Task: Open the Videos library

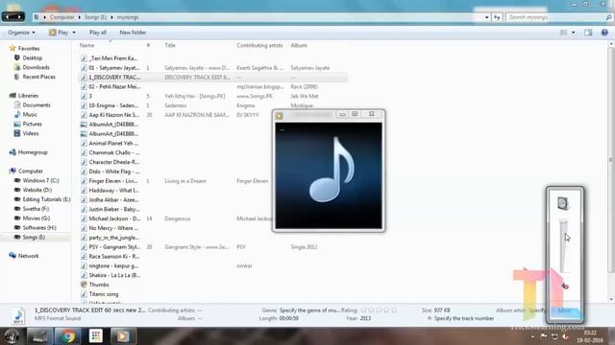Action: pyautogui.click(x=31, y=133)
